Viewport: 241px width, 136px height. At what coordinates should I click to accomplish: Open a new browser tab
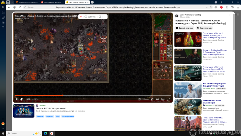point(92,2)
